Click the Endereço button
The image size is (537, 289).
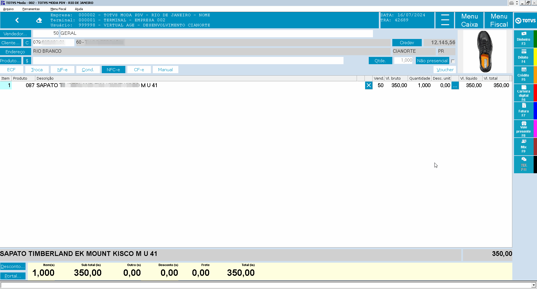tap(15, 52)
